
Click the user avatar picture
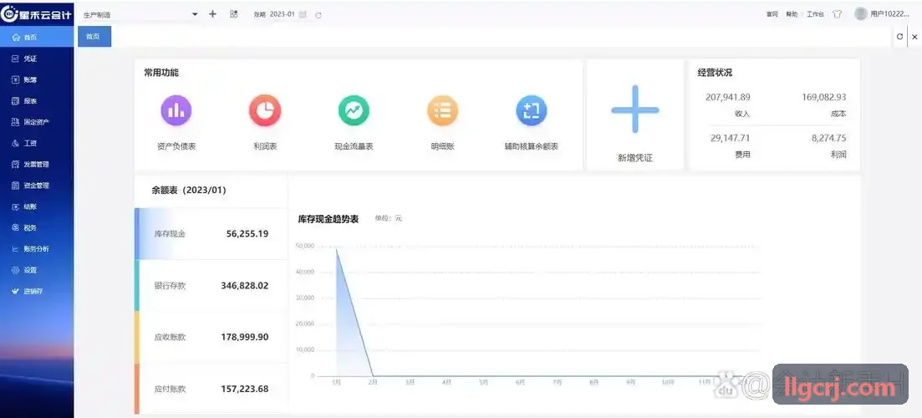pyautogui.click(x=861, y=13)
